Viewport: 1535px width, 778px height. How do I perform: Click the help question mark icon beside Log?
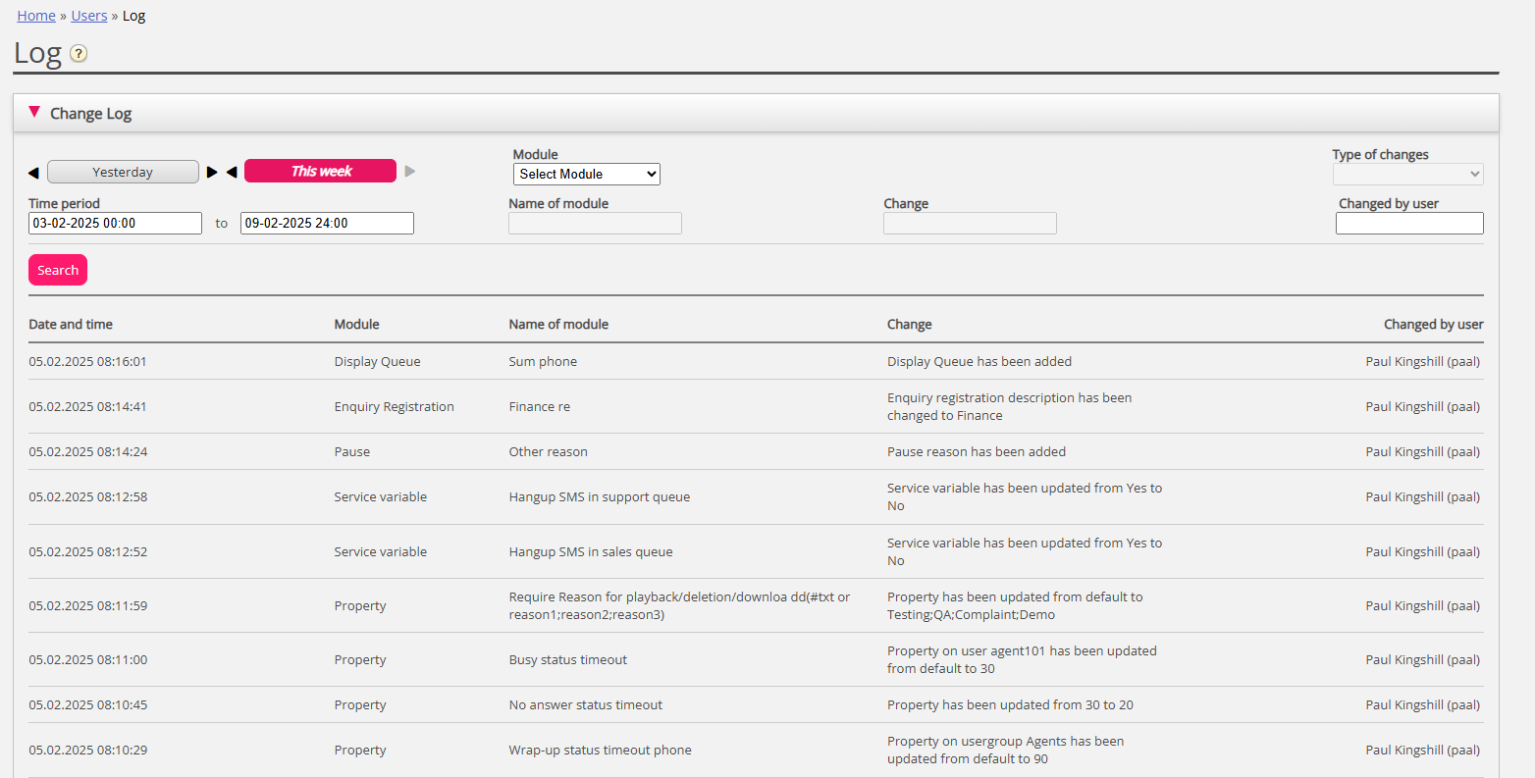click(x=79, y=54)
